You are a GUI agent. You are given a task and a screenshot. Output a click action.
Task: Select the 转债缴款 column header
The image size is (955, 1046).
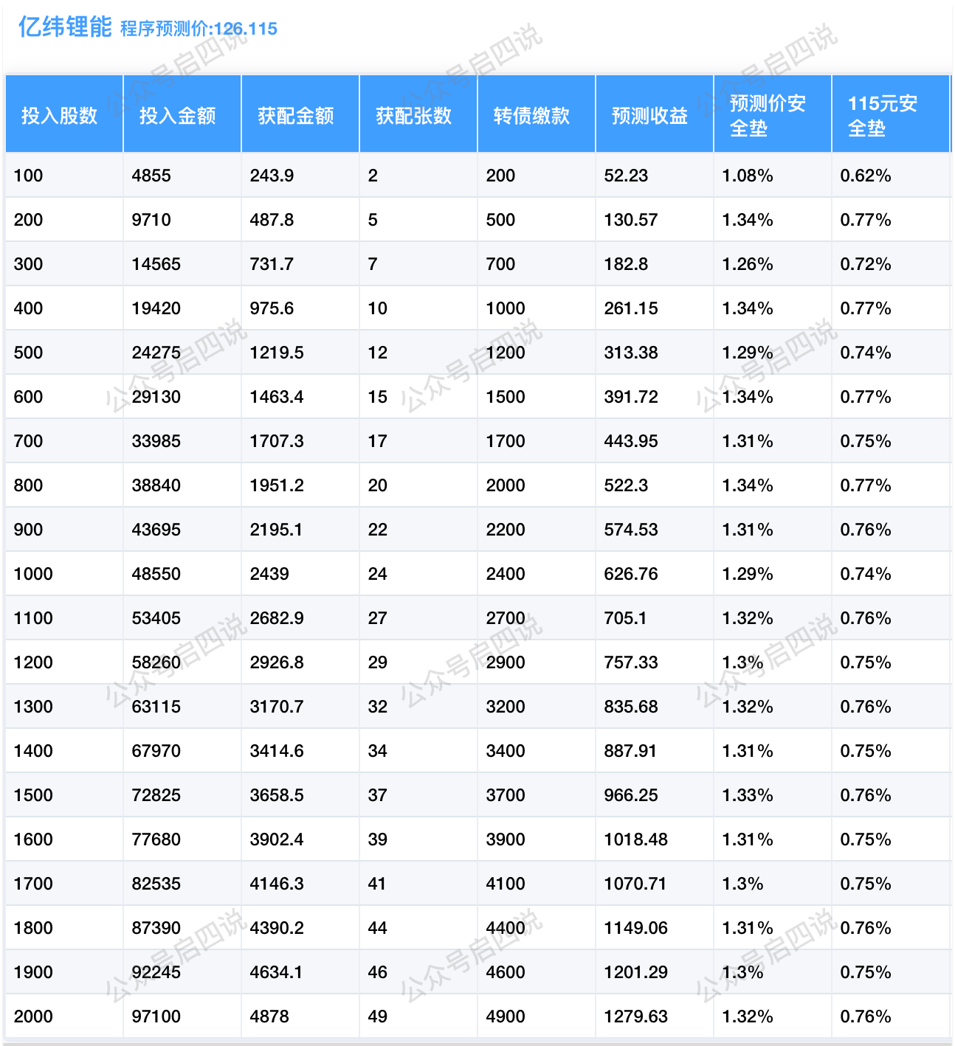(x=532, y=116)
